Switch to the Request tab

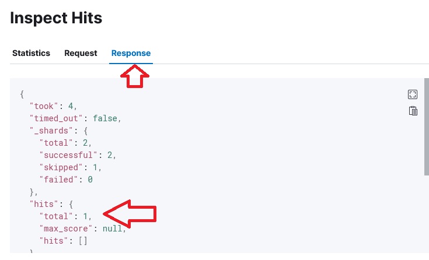[x=81, y=53]
